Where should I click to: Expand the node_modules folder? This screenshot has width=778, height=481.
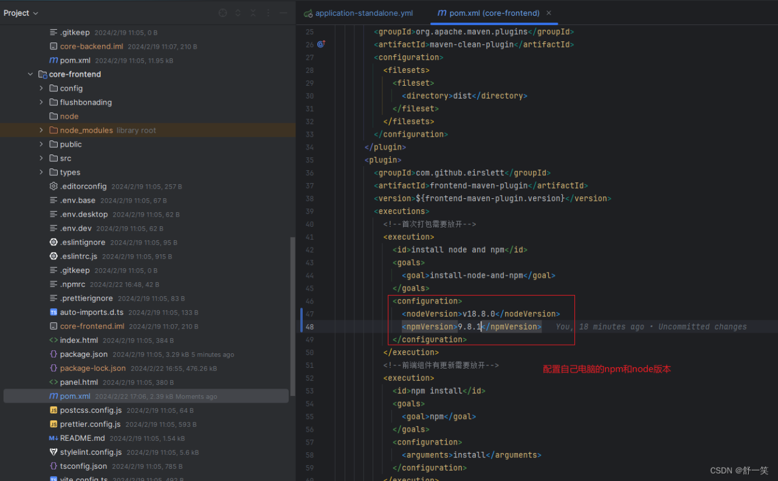[41, 130]
